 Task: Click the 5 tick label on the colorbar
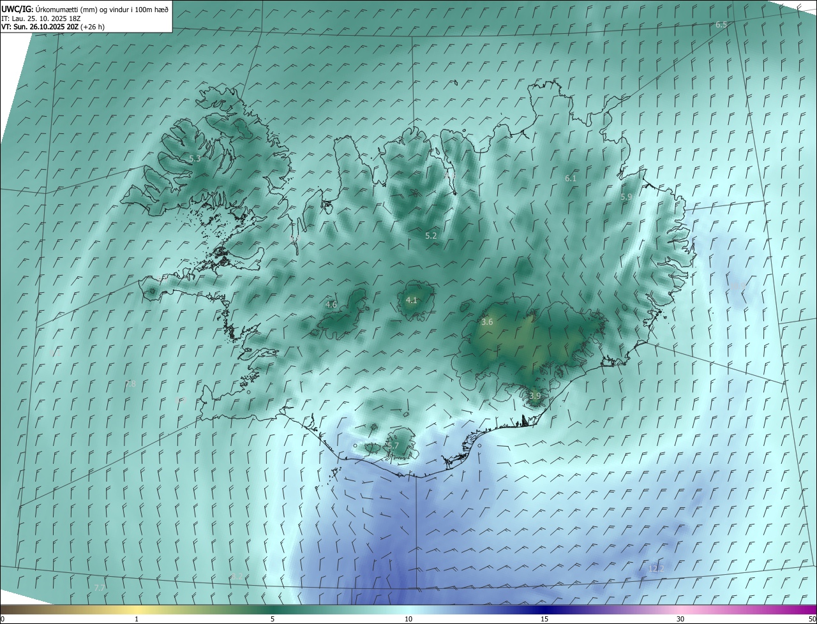[x=273, y=620]
